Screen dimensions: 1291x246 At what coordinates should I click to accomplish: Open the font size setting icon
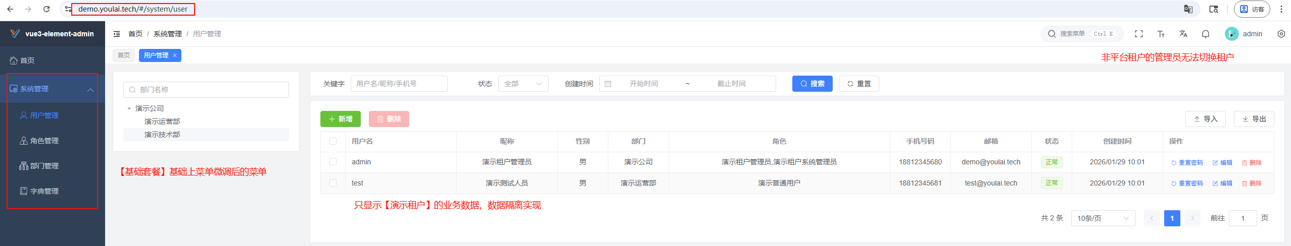coord(1161,34)
